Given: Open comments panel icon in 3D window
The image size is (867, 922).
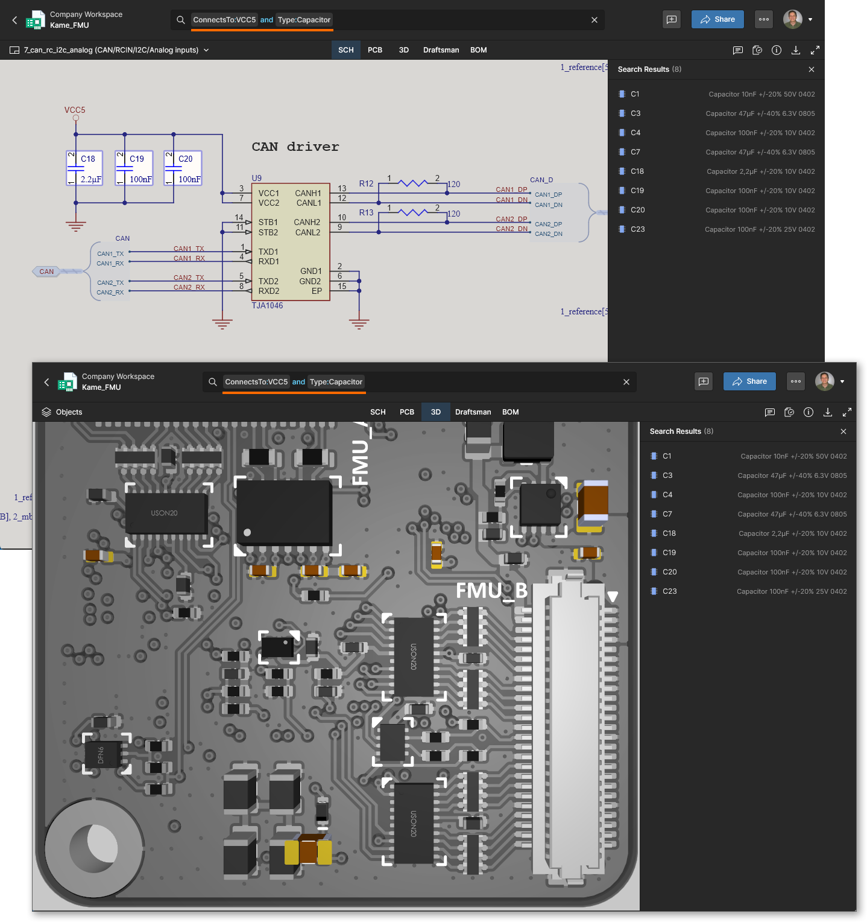Looking at the screenshot, I should pyautogui.click(x=769, y=412).
